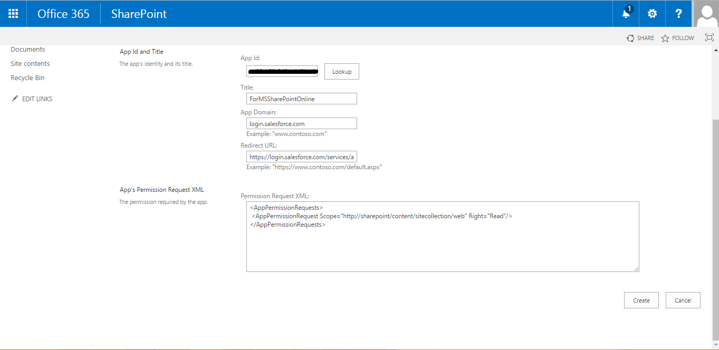The image size is (719, 350).
Task: Focus the App Id field
Action: (282, 71)
